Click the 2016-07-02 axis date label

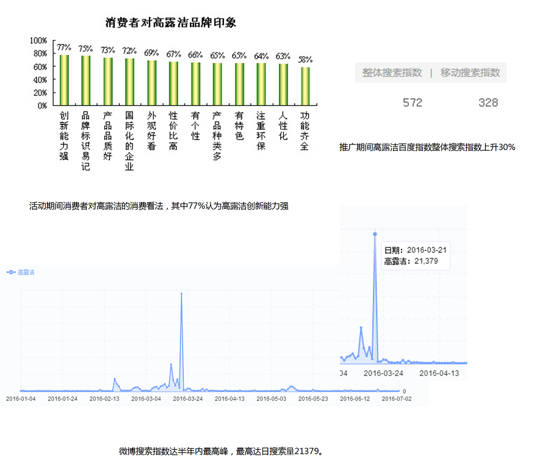coord(397,399)
